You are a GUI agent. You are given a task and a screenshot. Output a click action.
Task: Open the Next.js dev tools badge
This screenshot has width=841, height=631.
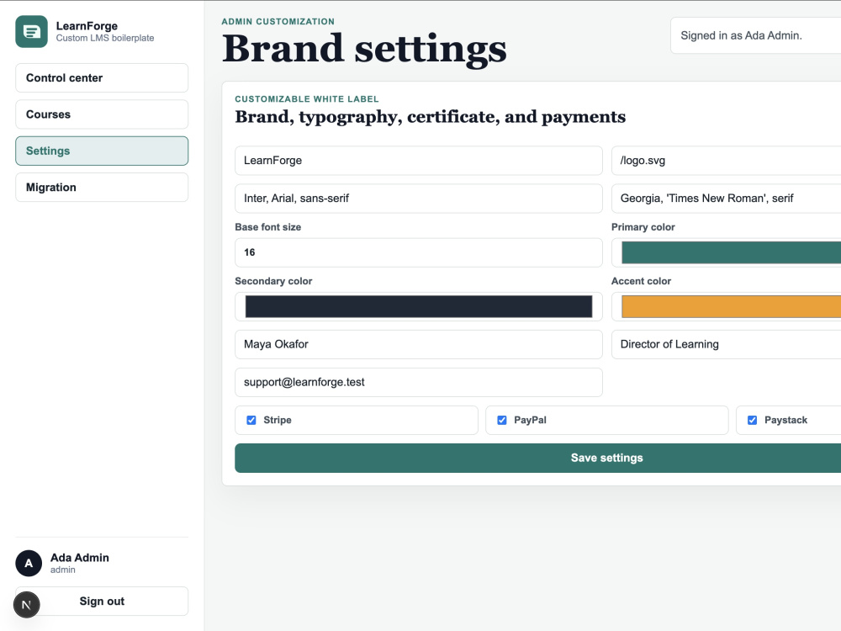click(27, 605)
